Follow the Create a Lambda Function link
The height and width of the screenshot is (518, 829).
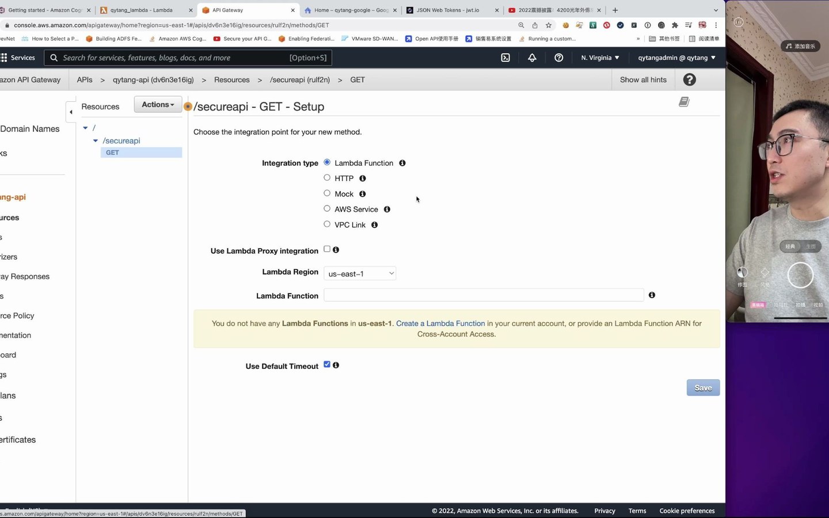[440, 323]
